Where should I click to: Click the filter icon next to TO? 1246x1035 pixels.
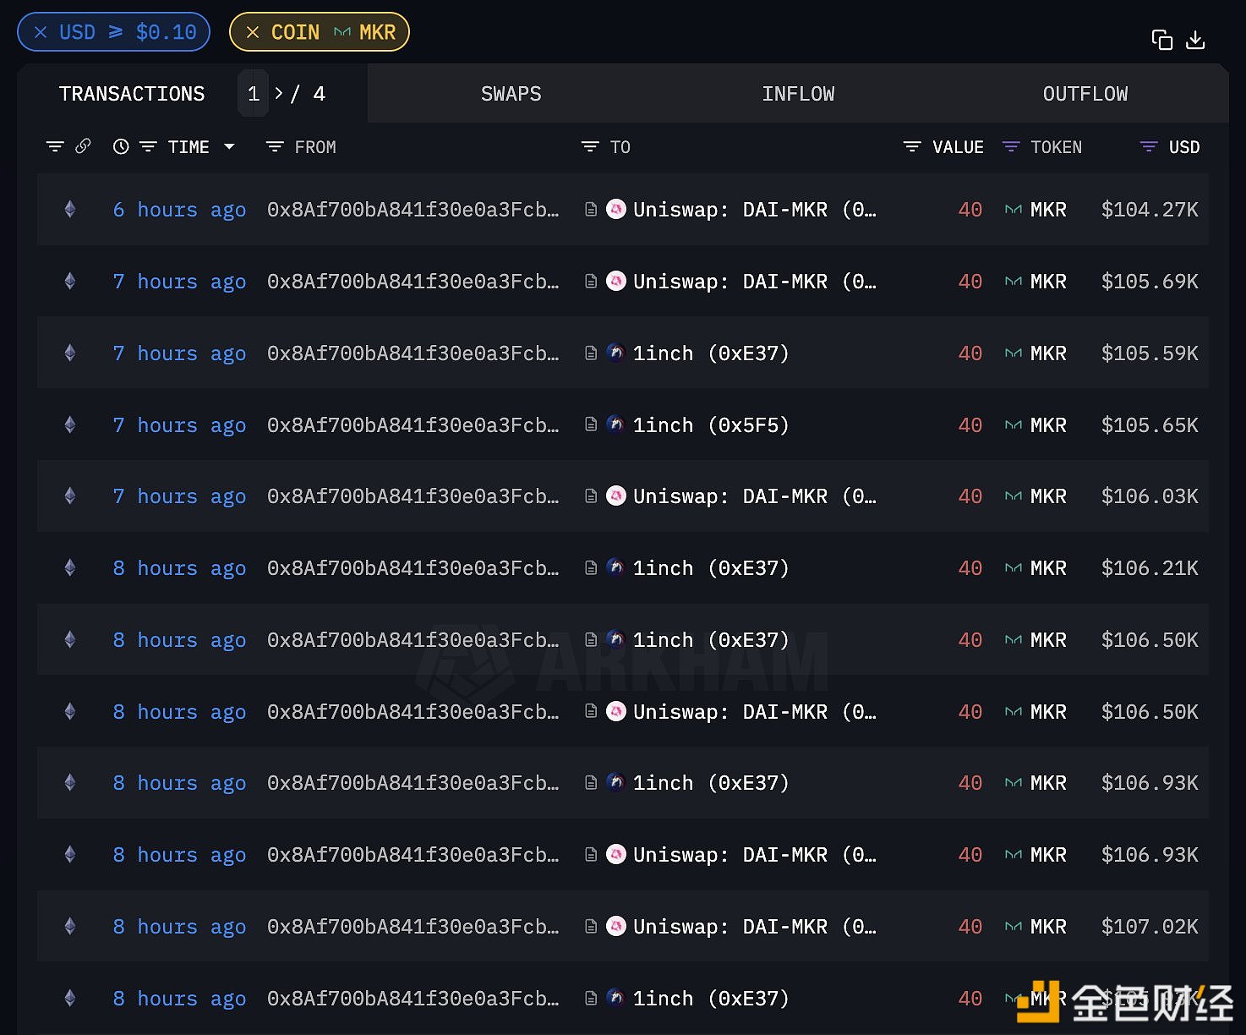[590, 147]
